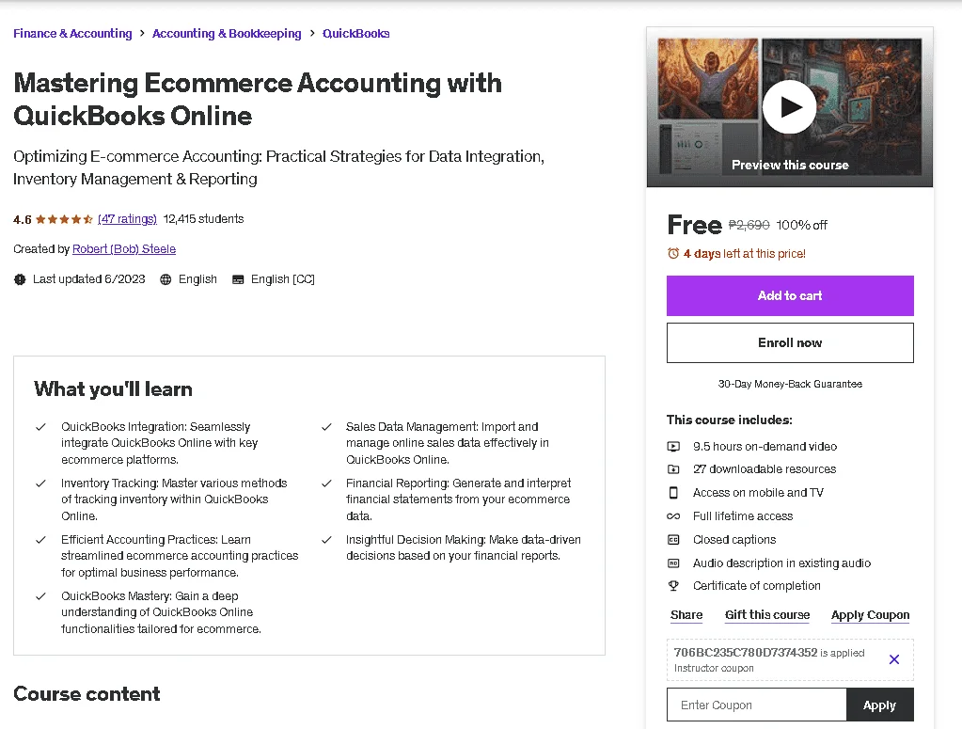Click the 'Last updated 6/2023' text

[x=89, y=279]
